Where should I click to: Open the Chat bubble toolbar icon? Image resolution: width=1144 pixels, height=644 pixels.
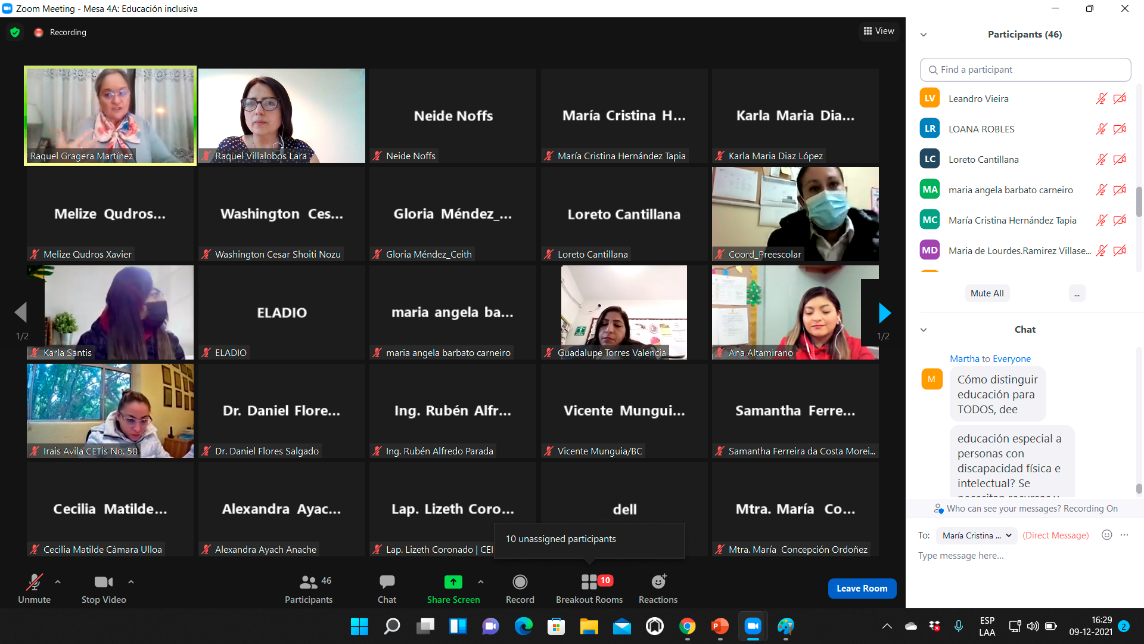click(387, 582)
